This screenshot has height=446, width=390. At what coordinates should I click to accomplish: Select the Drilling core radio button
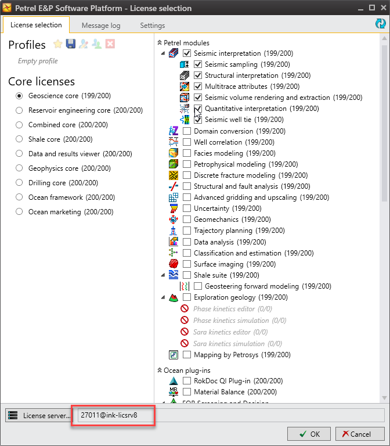point(19,182)
